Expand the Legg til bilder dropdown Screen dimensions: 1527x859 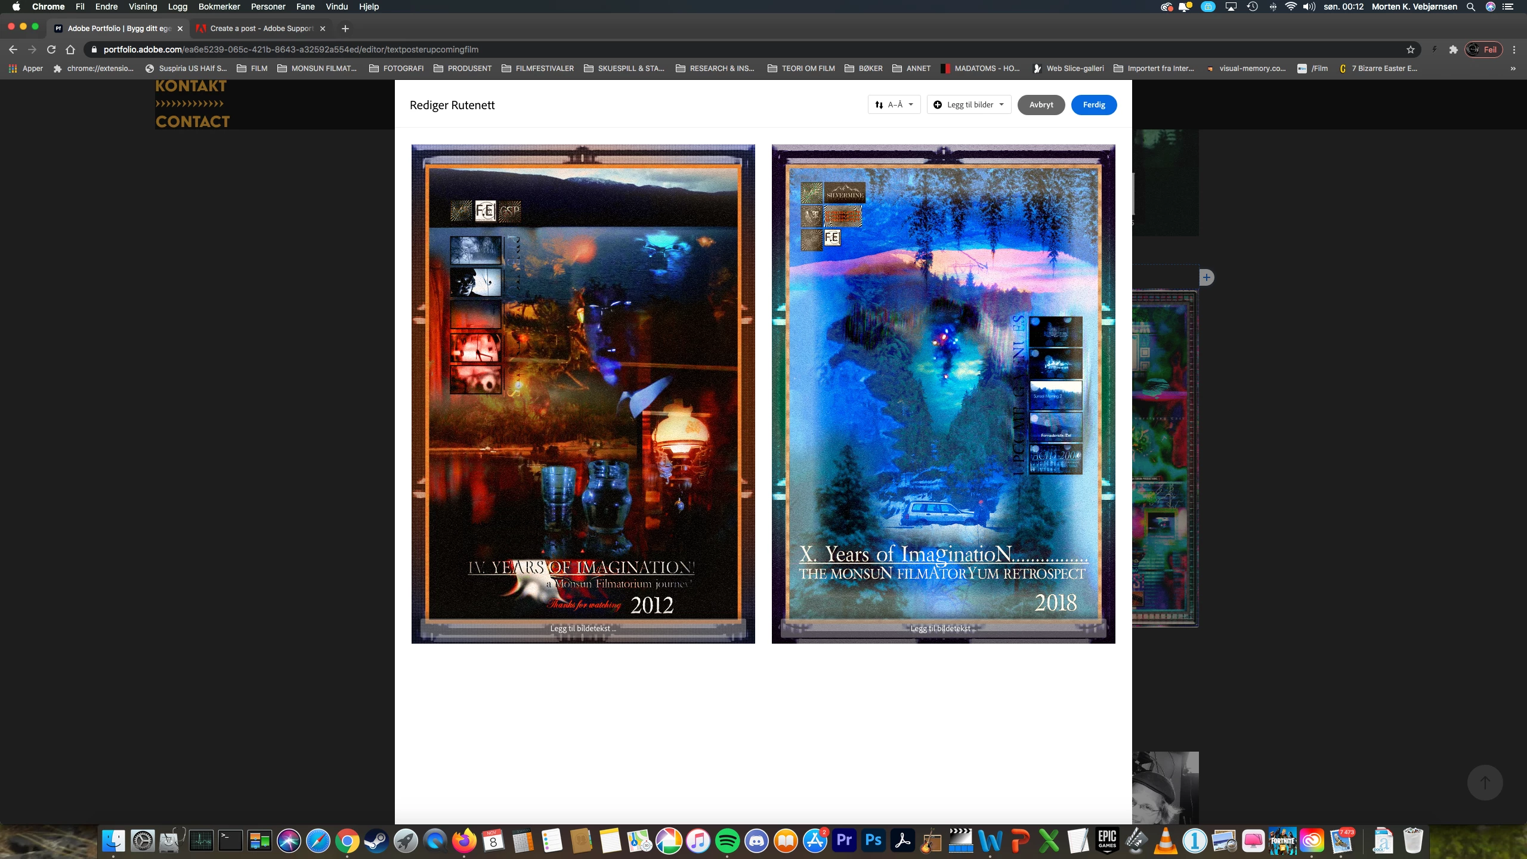[969, 104]
